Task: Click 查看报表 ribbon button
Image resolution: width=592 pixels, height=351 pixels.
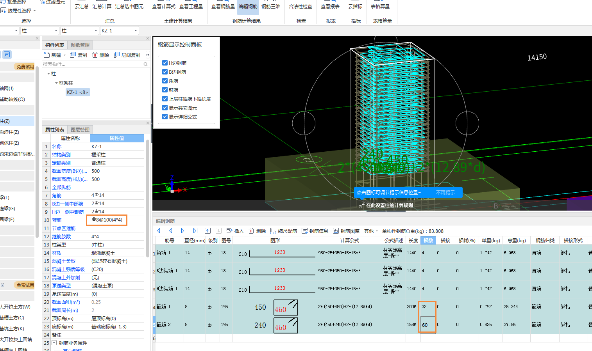Action: (330, 5)
